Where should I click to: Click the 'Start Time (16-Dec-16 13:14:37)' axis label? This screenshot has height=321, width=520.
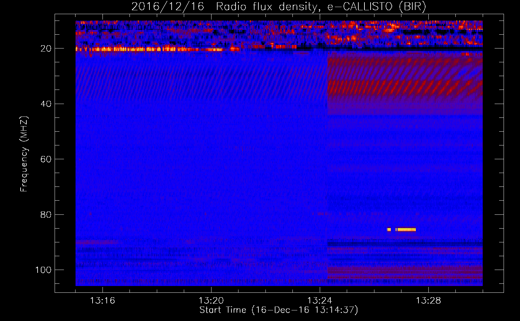pyautogui.click(x=279, y=310)
